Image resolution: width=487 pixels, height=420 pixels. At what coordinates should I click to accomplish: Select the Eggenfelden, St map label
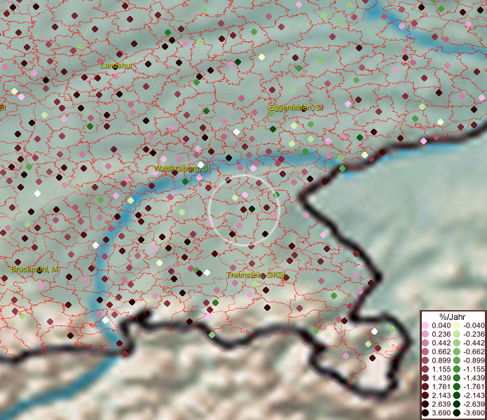tap(296, 108)
